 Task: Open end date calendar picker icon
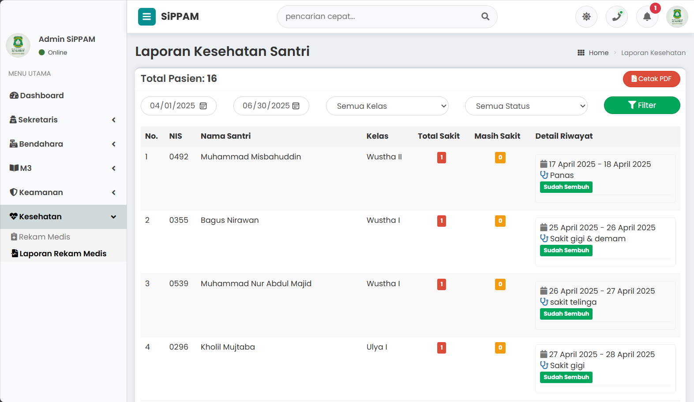[x=296, y=106]
